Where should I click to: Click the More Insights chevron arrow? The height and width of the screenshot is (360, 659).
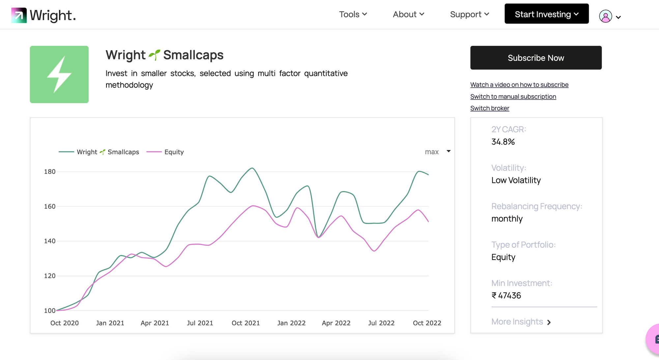(x=549, y=322)
